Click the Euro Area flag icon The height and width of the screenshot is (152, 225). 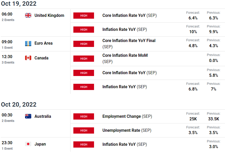28,44
